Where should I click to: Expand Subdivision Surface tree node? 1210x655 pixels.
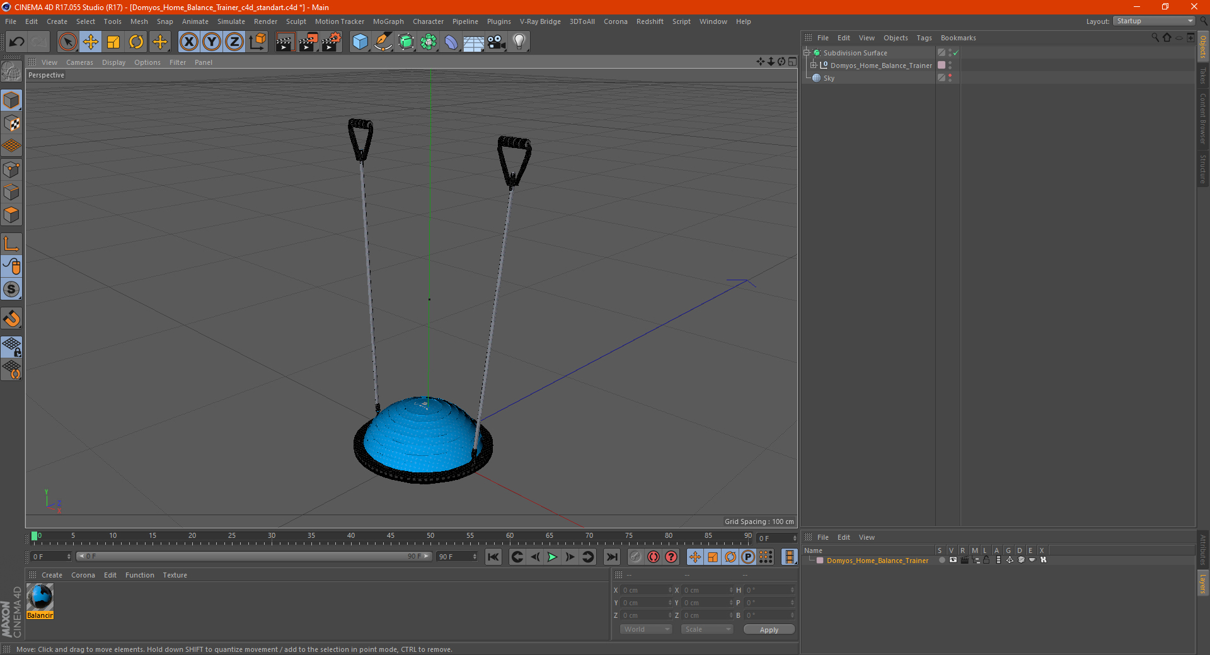(x=807, y=53)
